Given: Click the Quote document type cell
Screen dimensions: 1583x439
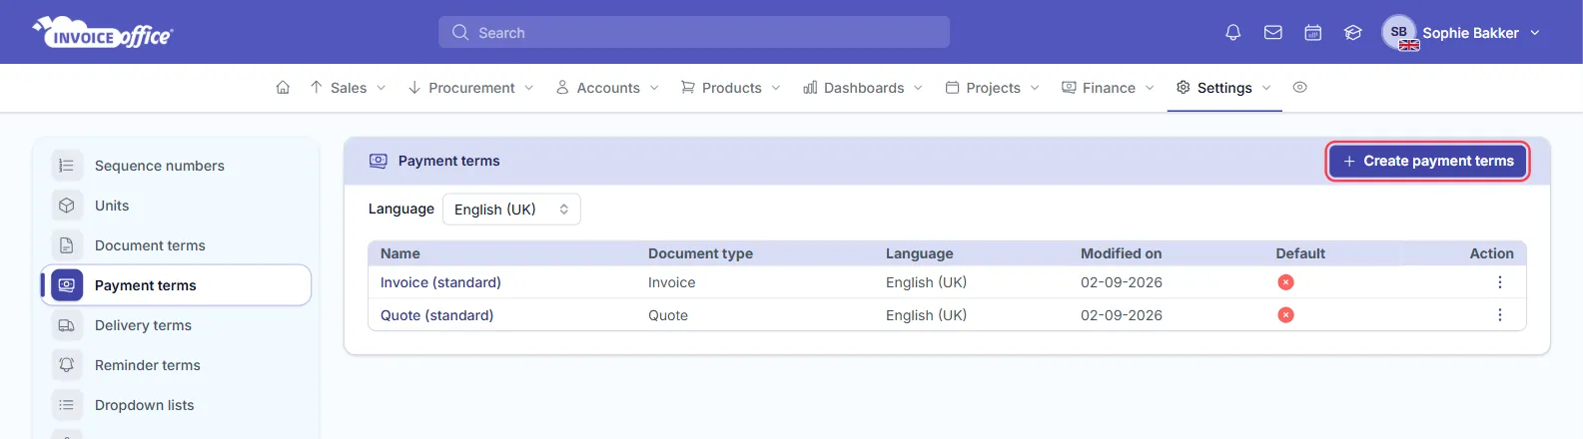Looking at the screenshot, I should point(668,315).
